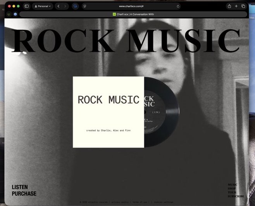Open the terms of use footer link
The width and height of the screenshot is (255, 206).
pos(140,202)
